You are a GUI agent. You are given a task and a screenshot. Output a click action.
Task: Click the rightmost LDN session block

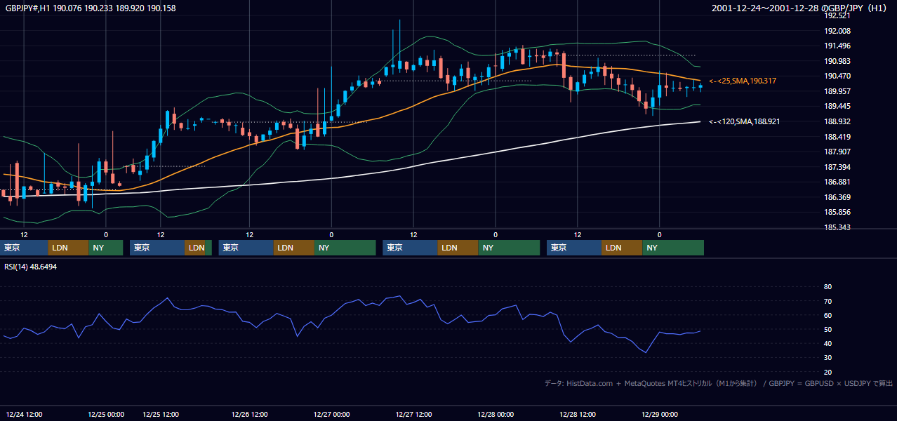[622, 248]
